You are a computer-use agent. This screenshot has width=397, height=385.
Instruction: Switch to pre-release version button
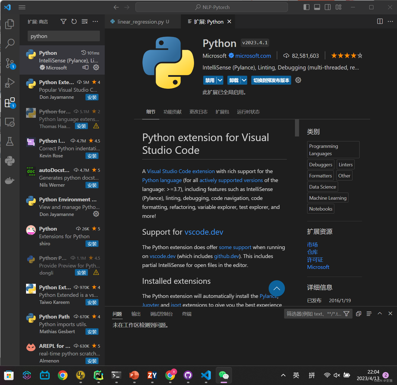271,80
